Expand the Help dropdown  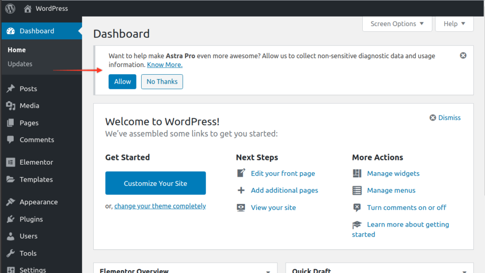click(454, 24)
